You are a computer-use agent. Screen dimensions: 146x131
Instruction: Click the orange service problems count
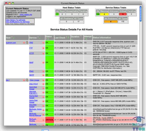[111, 22]
